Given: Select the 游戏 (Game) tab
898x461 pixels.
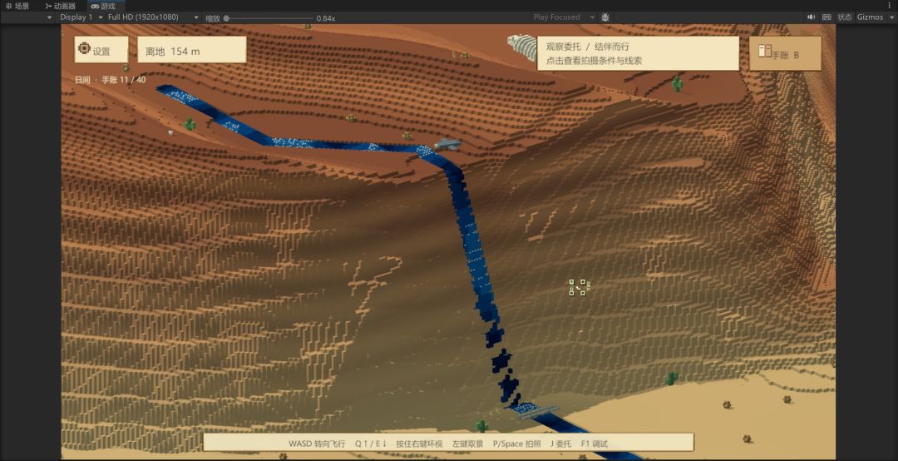Looking at the screenshot, I should tap(103, 6).
